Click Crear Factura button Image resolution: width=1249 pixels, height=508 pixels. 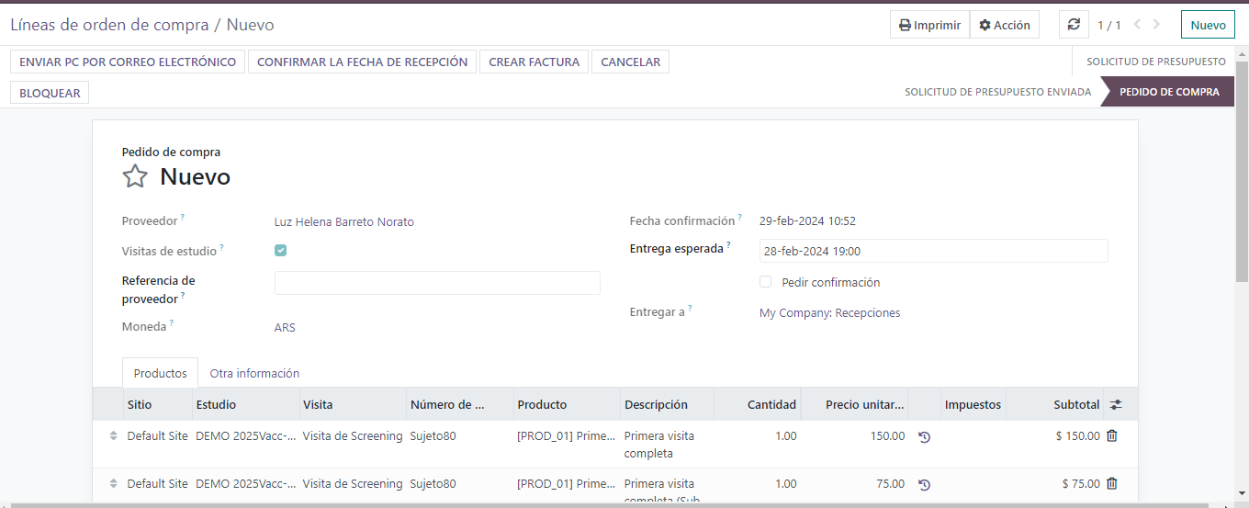pos(534,62)
